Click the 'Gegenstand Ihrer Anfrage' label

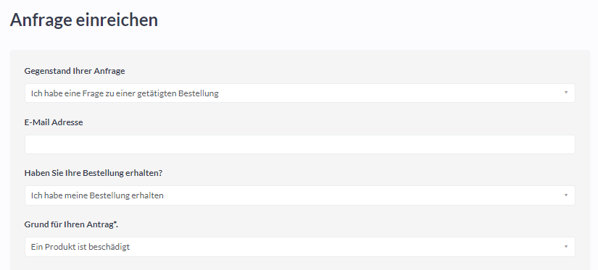point(75,71)
